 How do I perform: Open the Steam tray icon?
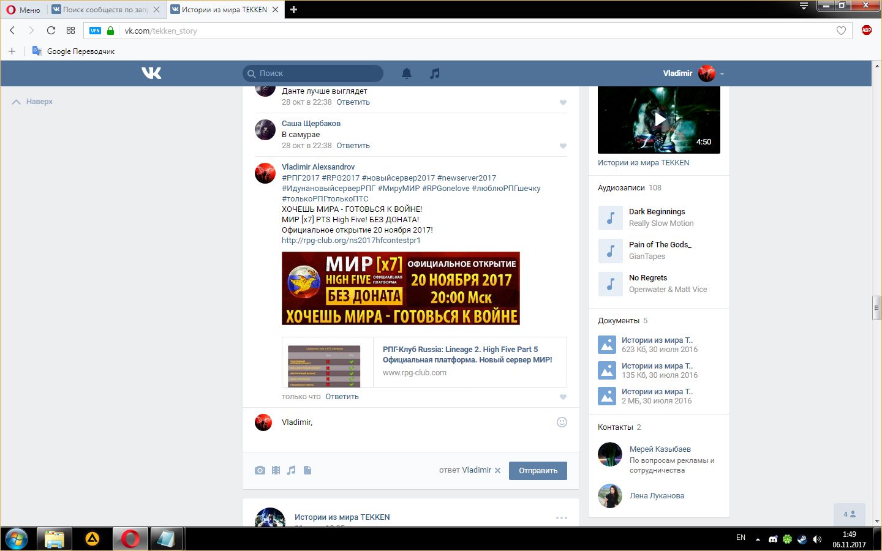(802, 539)
